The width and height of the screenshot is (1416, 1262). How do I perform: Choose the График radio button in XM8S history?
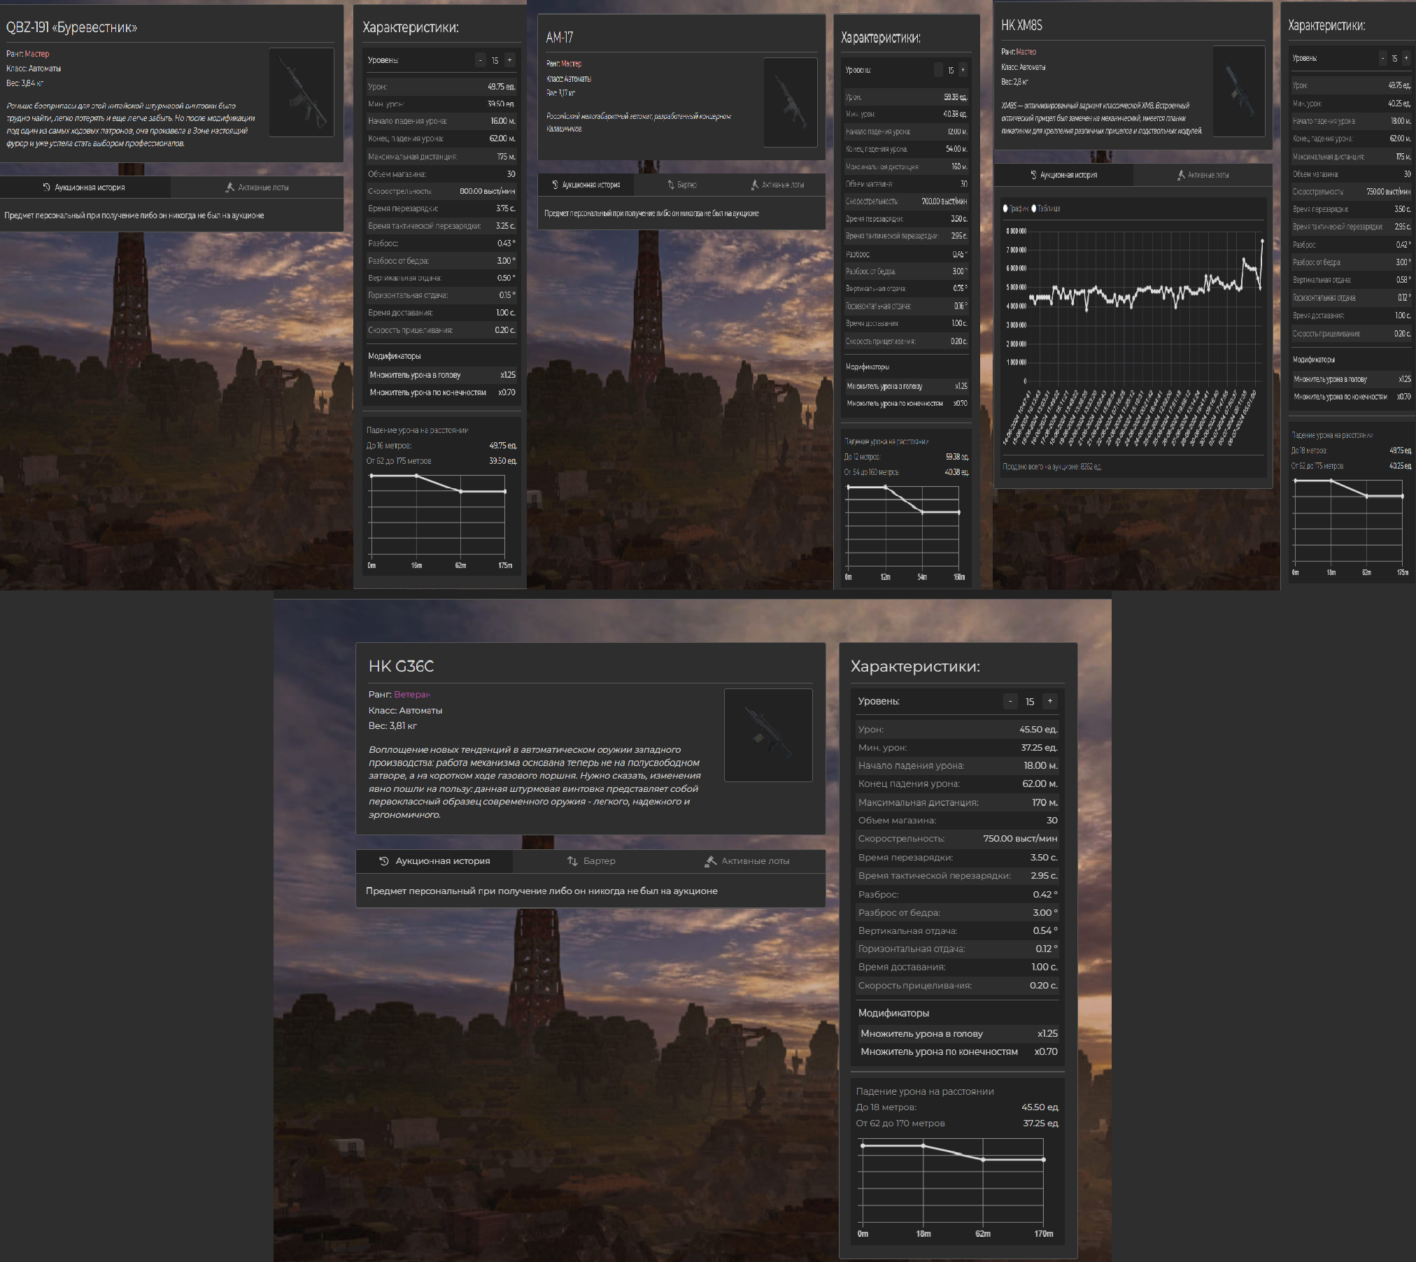point(1006,208)
